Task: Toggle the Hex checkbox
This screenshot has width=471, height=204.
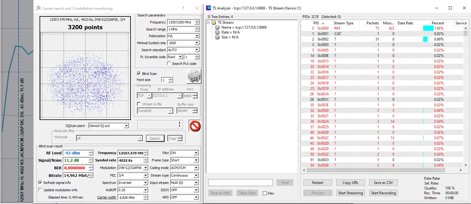Action: 265,193
